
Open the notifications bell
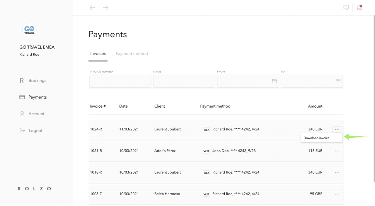click(359, 8)
